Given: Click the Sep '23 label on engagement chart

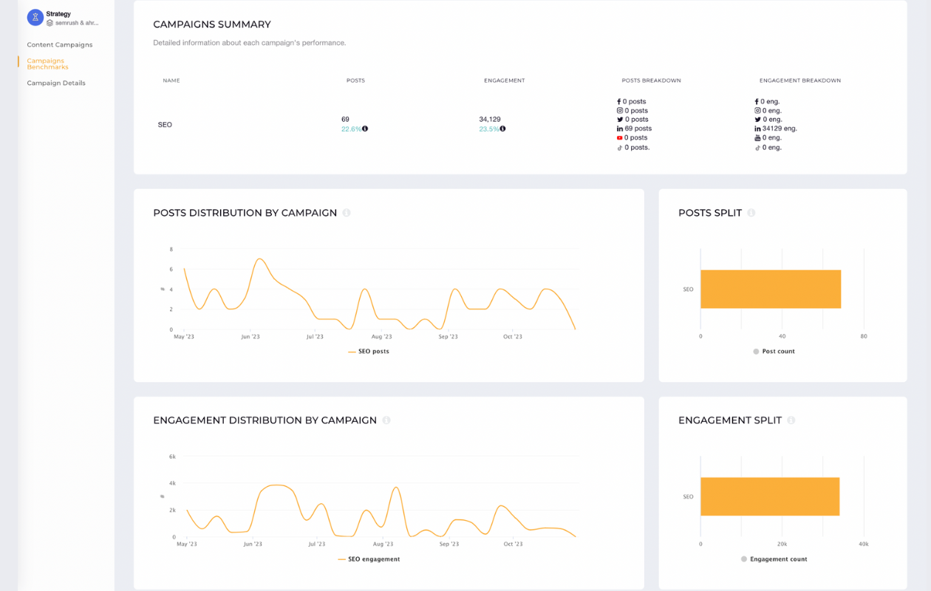Looking at the screenshot, I should click(449, 544).
